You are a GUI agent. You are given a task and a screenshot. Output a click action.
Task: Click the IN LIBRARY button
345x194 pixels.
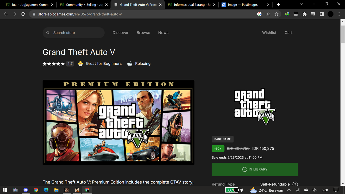[255, 169]
